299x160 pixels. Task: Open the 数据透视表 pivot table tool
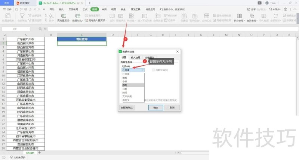[x=8, y=18]
